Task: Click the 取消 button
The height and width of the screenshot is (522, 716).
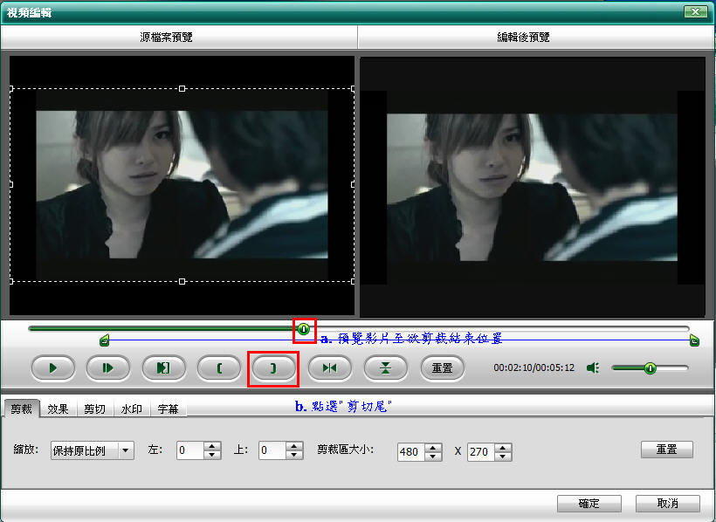Action: click(x=667, y=504)
